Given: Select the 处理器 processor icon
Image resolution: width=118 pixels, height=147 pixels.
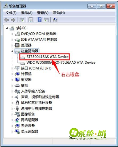Looking at the screenshot, I should coord(17,45).
